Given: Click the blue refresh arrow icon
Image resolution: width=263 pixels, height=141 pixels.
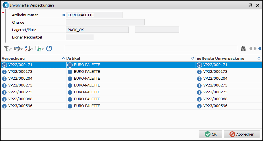Looking at the screenshot, I should pyautogui.click(x=49, y=49).
